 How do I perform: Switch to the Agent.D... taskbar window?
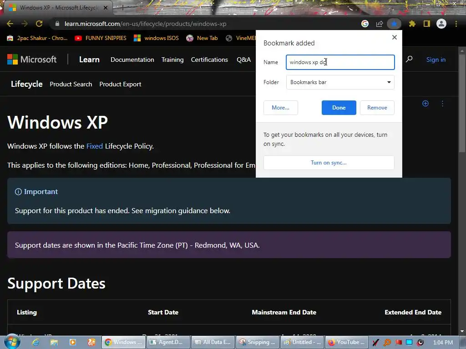[x=168, y=342]
